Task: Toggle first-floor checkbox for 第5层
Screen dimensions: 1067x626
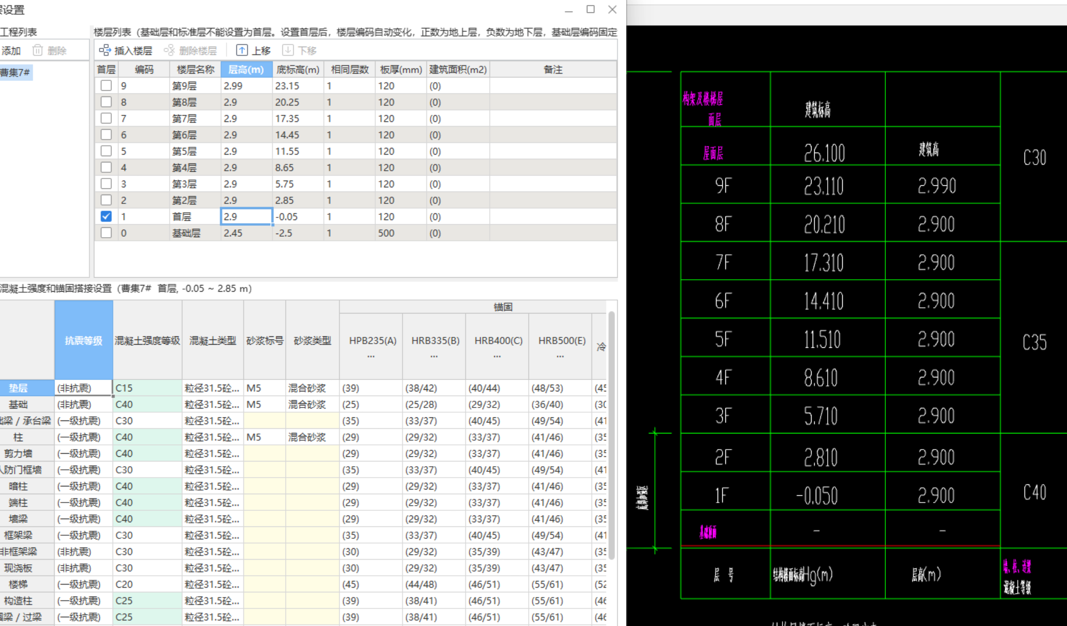Action: click(106, 151)
